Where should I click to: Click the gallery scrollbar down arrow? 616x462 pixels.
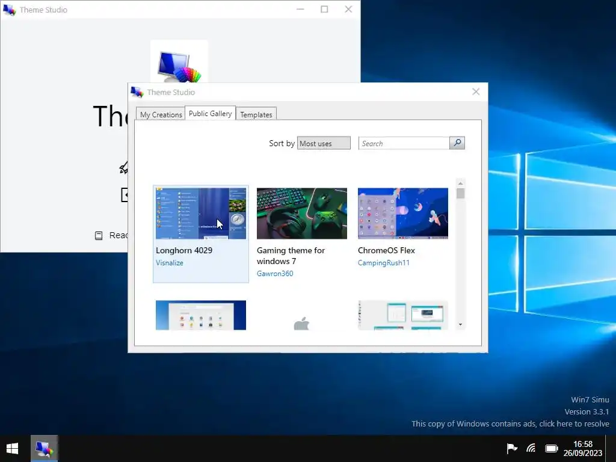(x=460, y=324)
